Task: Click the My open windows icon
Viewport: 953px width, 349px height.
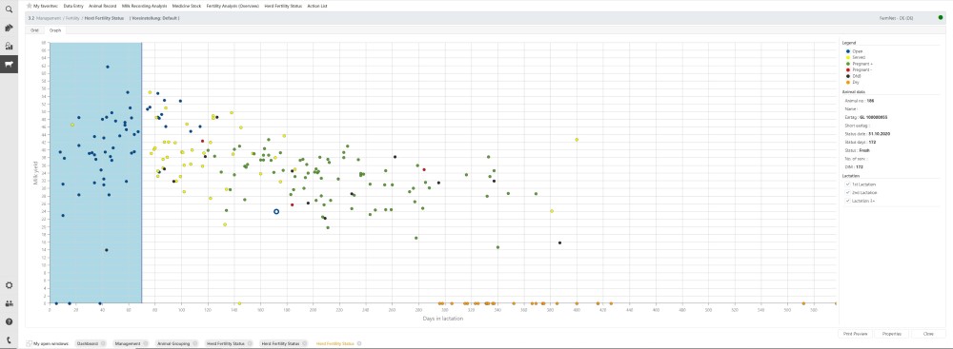Action: click(30, 343)
